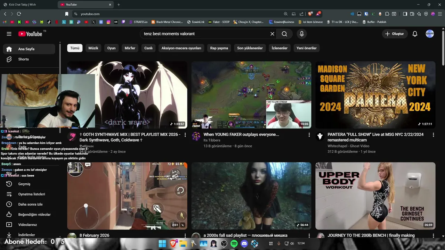Select the Tümü filter chip

tap(75, 48)
